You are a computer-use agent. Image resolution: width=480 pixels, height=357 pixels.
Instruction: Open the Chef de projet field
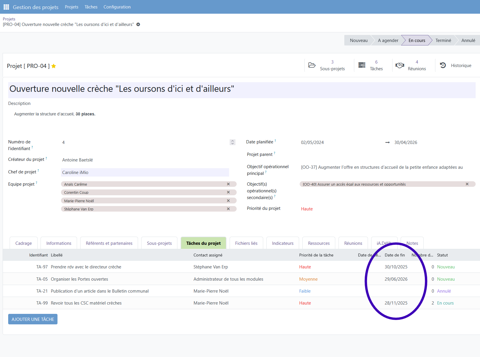pos(145,173)
